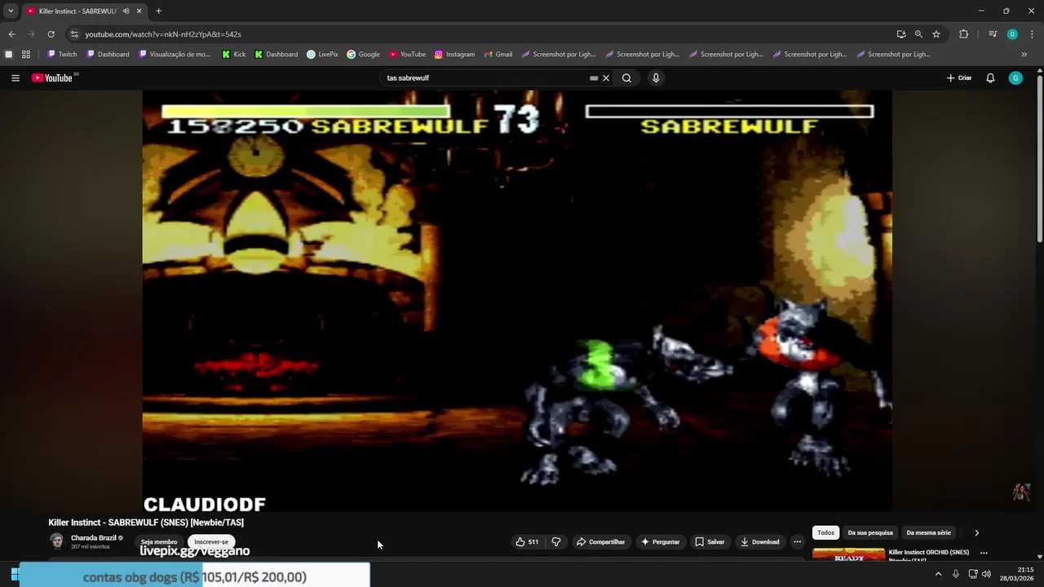Open a new browser tab
The image size is (1044, 587).
click(158, 11)
